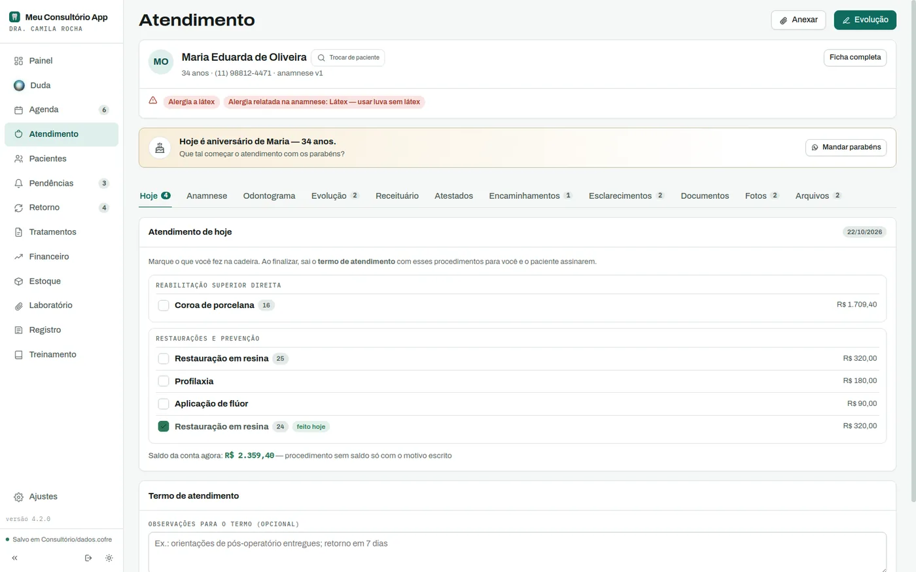Open the Fotos tab
The height and width of the screenshot is (572, 916).
tap(762, 195)
